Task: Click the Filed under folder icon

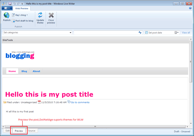Action: (x=5, y=102)
